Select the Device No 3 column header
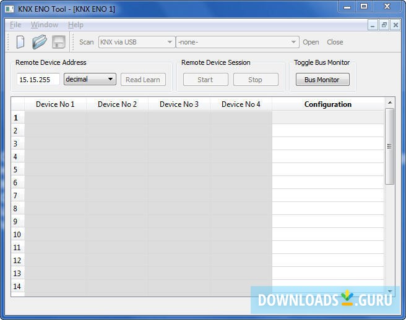Image resolution: width=406 pixels, height=320 pixels. point(179,104)
